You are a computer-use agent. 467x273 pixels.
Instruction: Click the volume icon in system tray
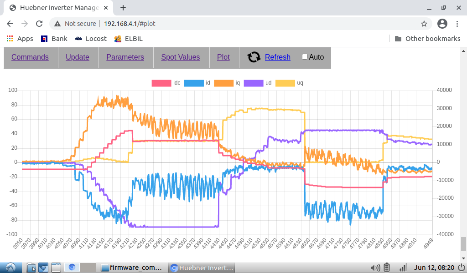coord(375,268)
